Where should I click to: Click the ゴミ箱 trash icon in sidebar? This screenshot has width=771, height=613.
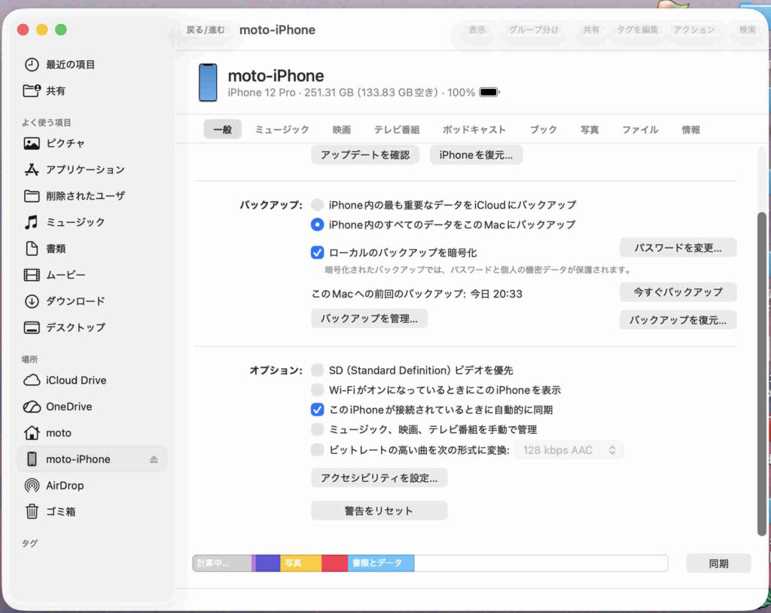pos(32,512)
